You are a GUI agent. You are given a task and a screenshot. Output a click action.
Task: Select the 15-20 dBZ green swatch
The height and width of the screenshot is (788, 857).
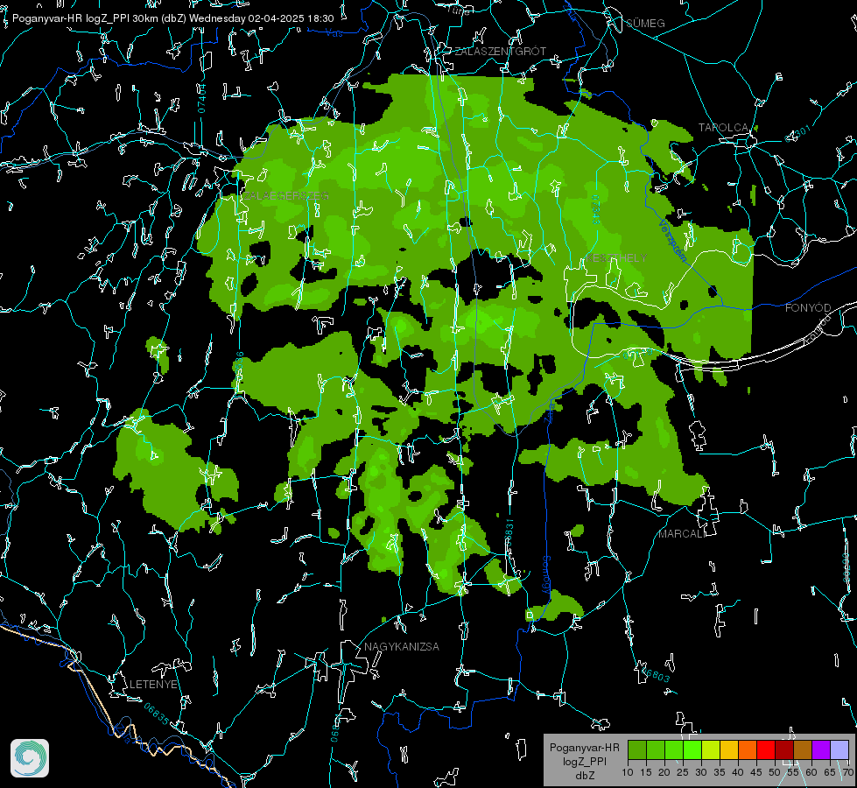click(656, 749)
